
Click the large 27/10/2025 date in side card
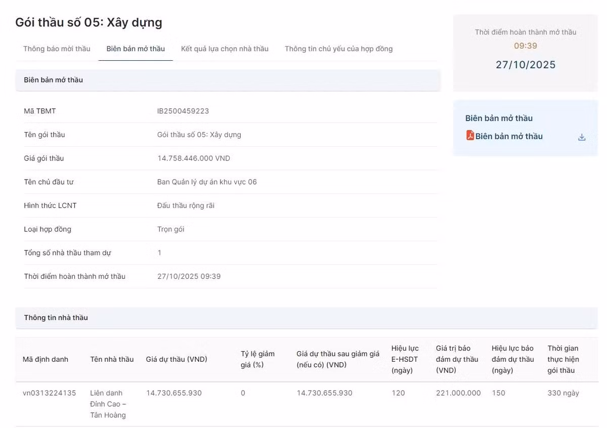526,65
